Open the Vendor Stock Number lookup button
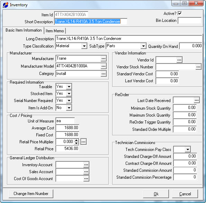The width and height of the screenshot is (206, 203). click(x=198, y=67)
